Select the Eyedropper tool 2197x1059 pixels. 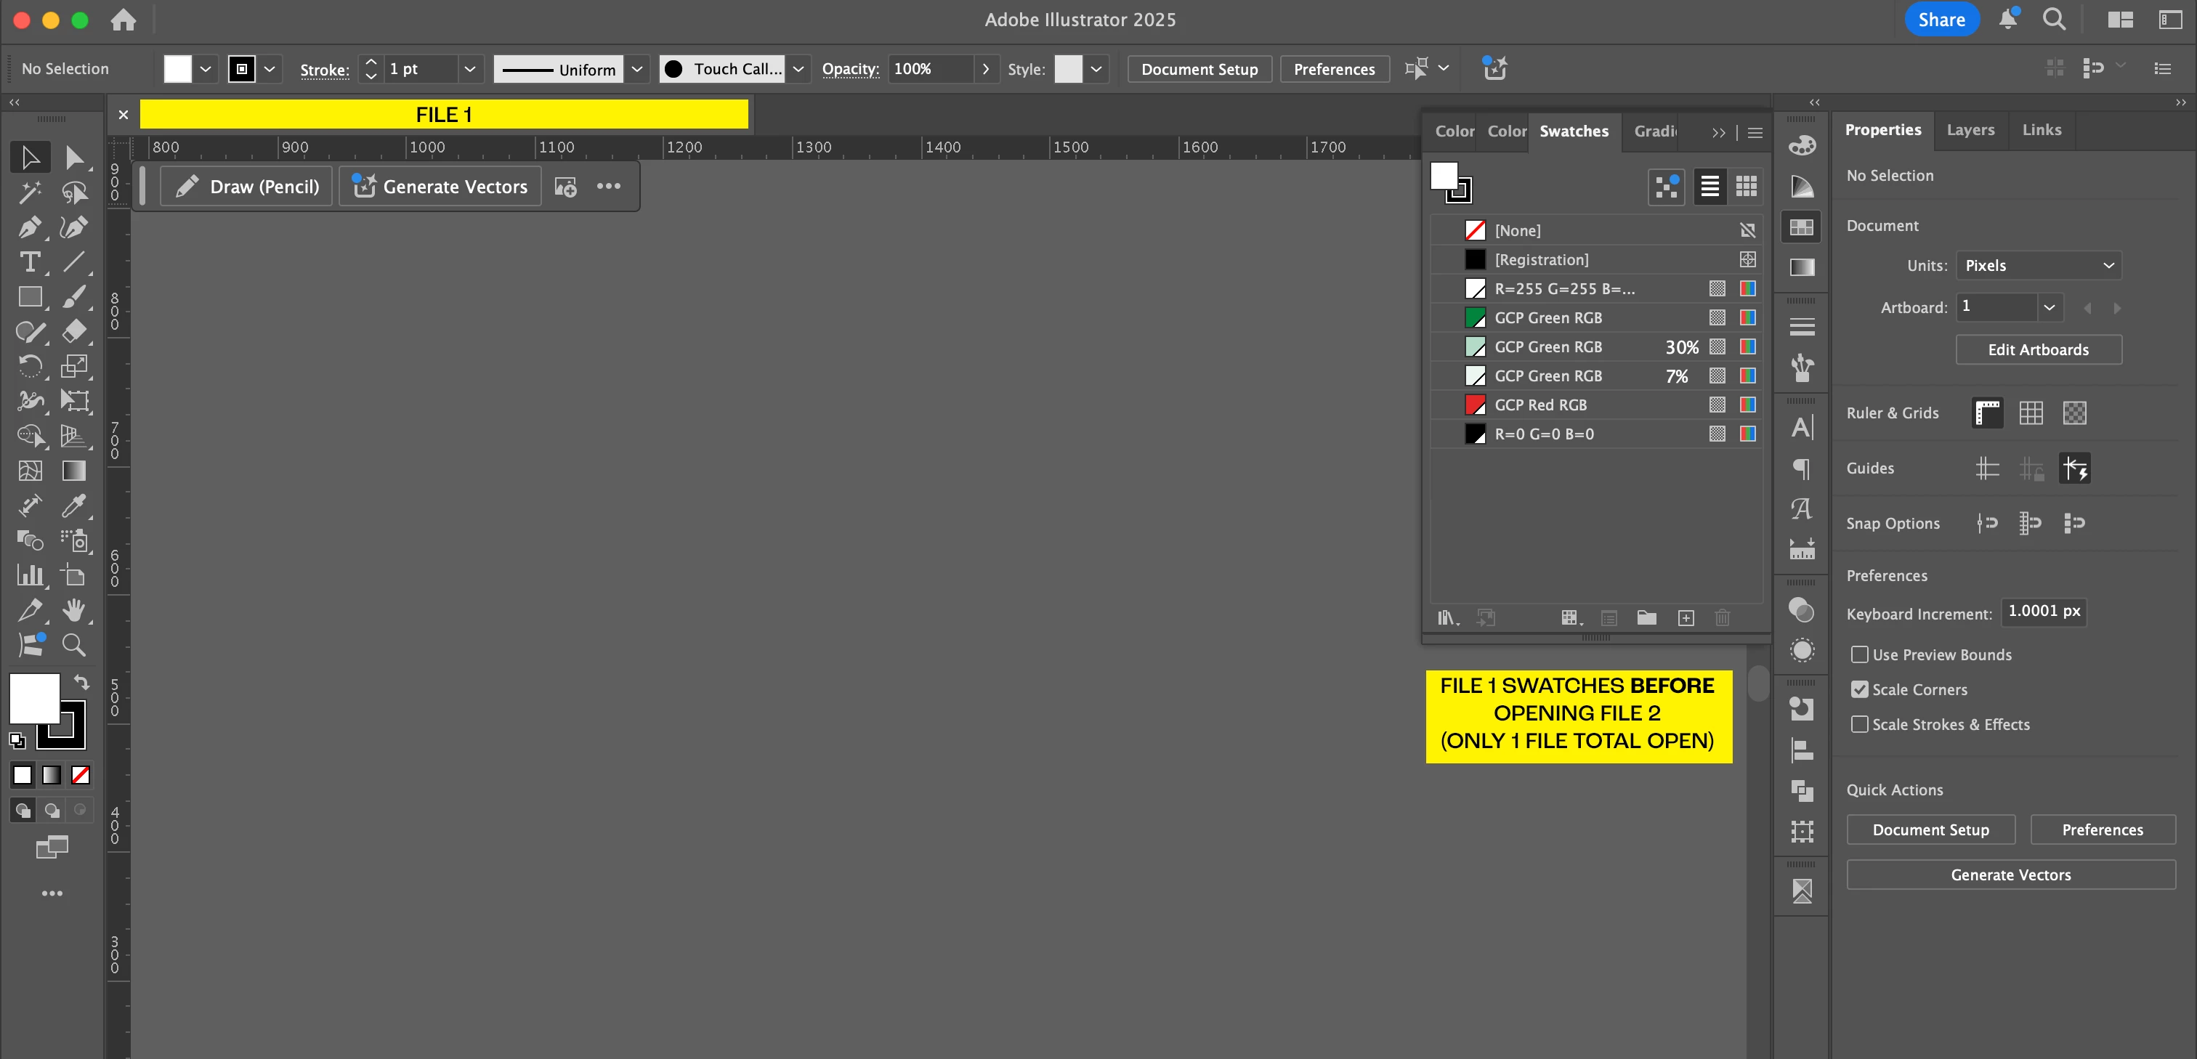pyautogui.click(x=73, y=506)
